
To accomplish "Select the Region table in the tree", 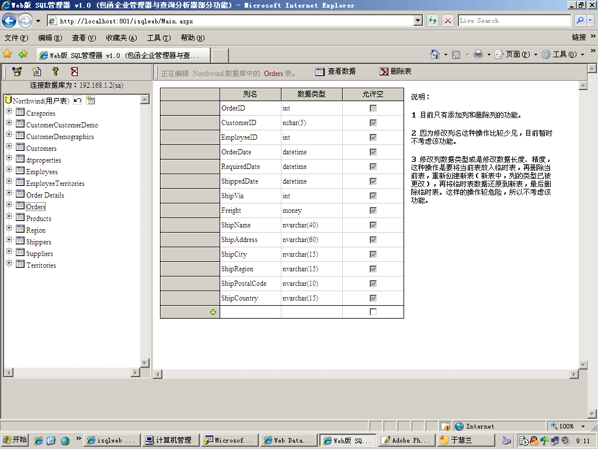I will pyautogui.click(x=36, y=230).
